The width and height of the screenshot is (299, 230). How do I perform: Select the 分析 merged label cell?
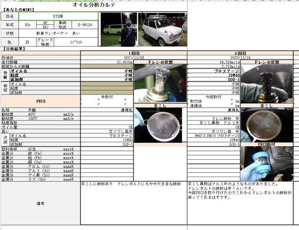(5, 75)
